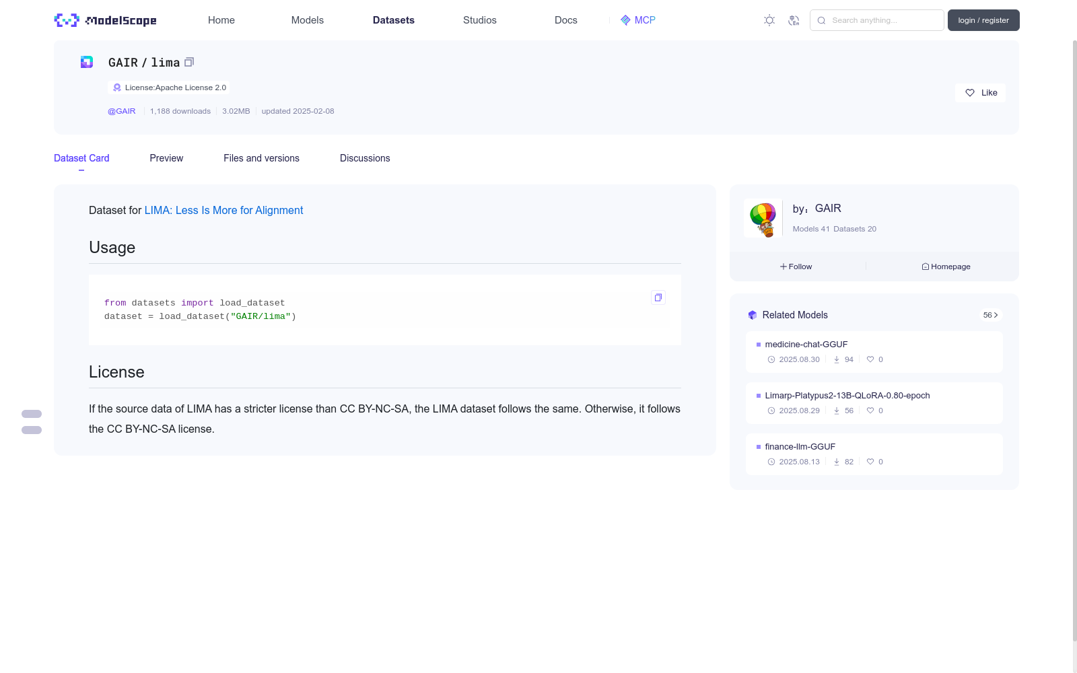Follow the GAIR organization
The height and width of the screenshot is (673, 1077).
796,267
